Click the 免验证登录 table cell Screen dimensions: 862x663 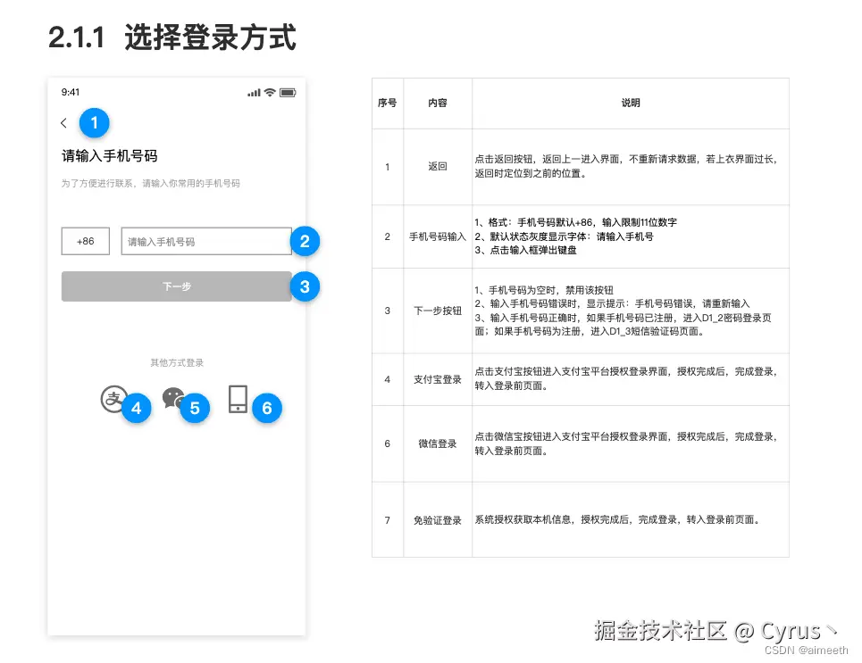click(x=438, y=520)
